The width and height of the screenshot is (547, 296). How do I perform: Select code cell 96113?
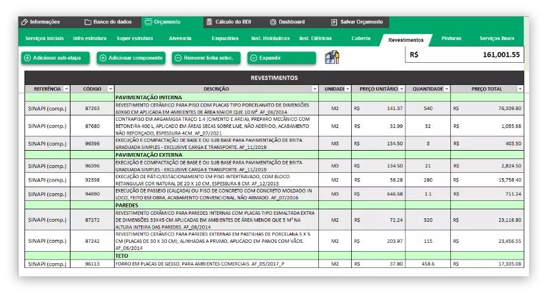pos(92,264)
